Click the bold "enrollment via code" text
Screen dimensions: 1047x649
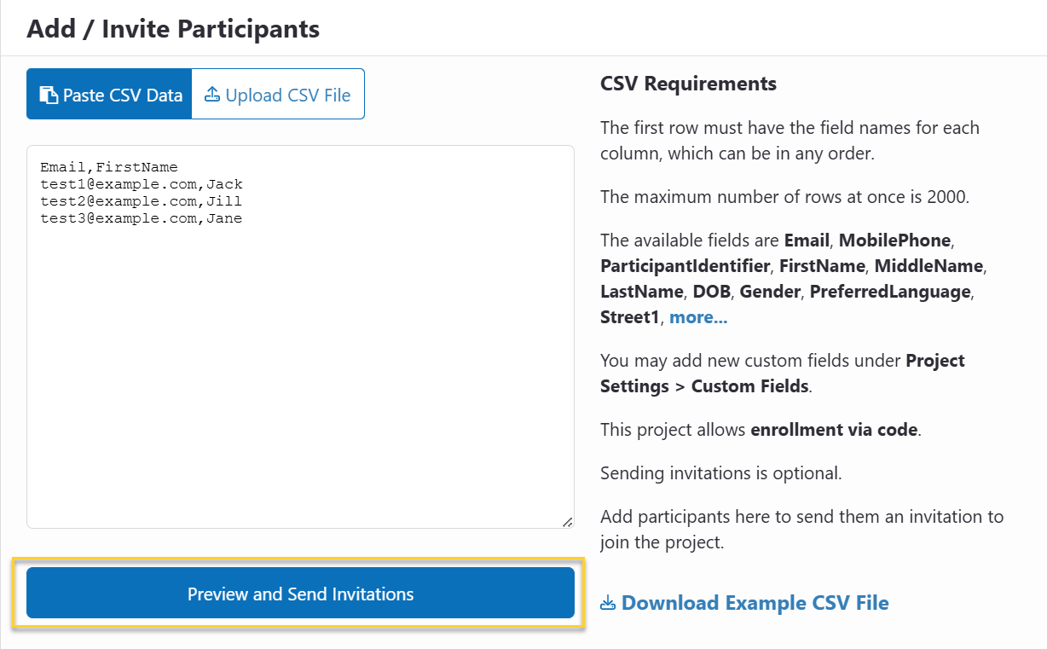[834, 429]
